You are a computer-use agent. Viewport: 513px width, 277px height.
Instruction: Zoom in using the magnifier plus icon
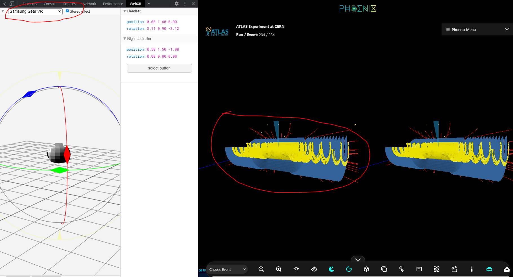pyautogui.click(x=278, y=269)
